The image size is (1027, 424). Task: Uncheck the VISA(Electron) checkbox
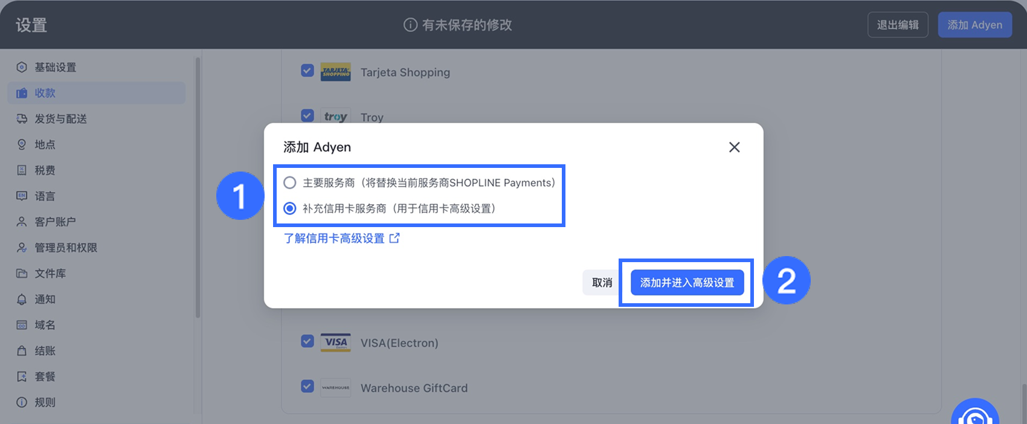(307, 341)
